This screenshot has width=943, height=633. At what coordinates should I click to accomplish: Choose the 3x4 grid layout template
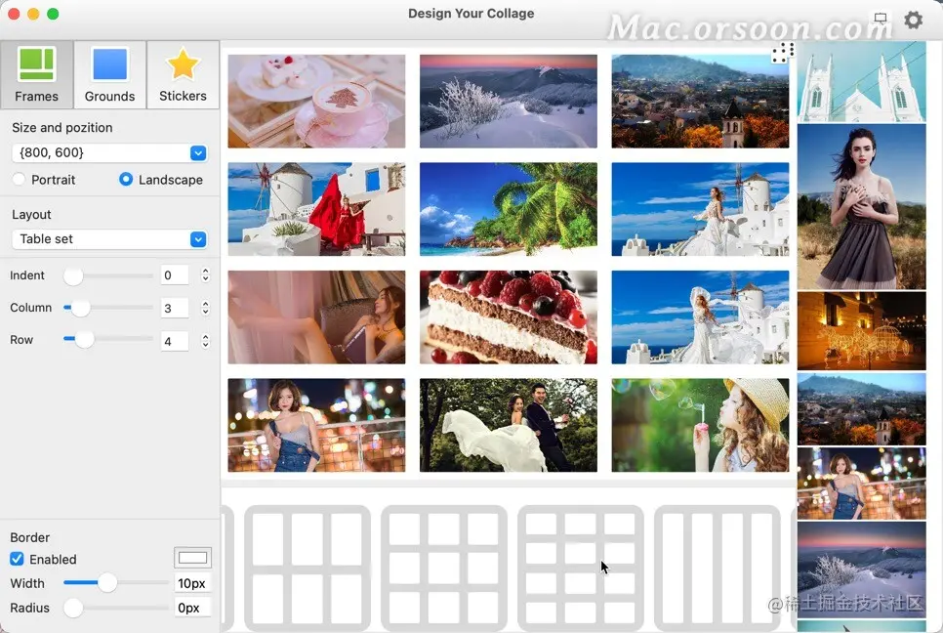pos(581,568)
